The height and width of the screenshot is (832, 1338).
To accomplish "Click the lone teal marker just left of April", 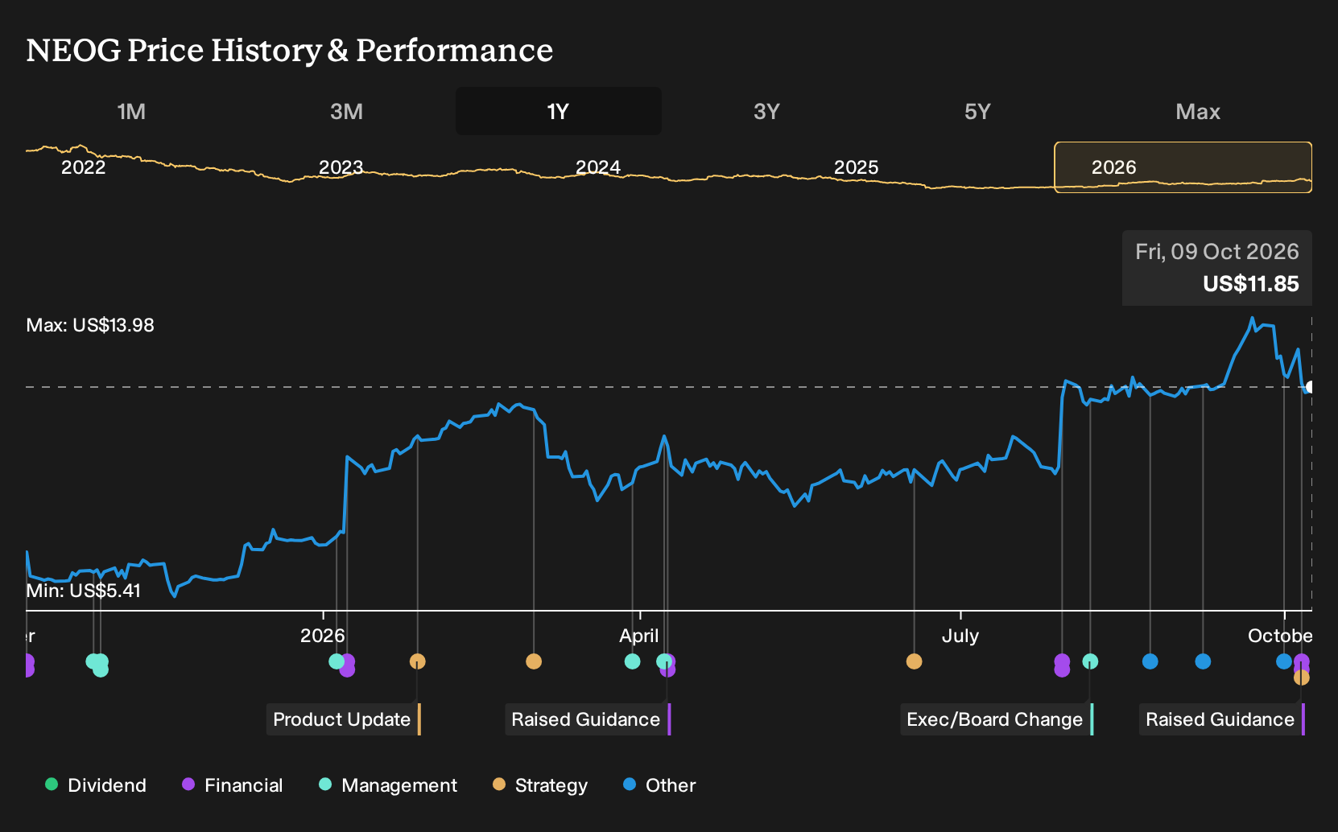I will pyautogui.click(x=633, y=661).
